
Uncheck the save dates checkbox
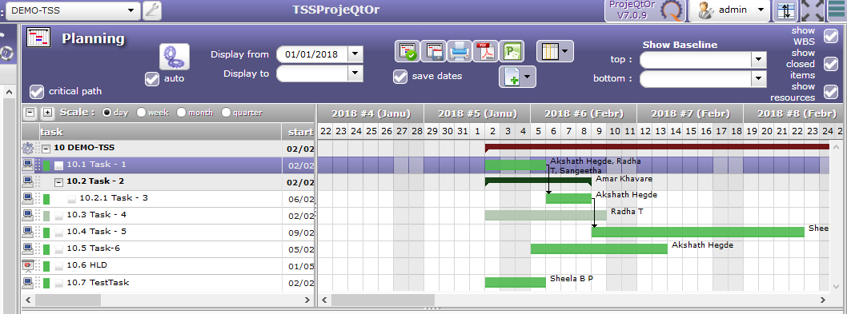[x=400, y=77]
